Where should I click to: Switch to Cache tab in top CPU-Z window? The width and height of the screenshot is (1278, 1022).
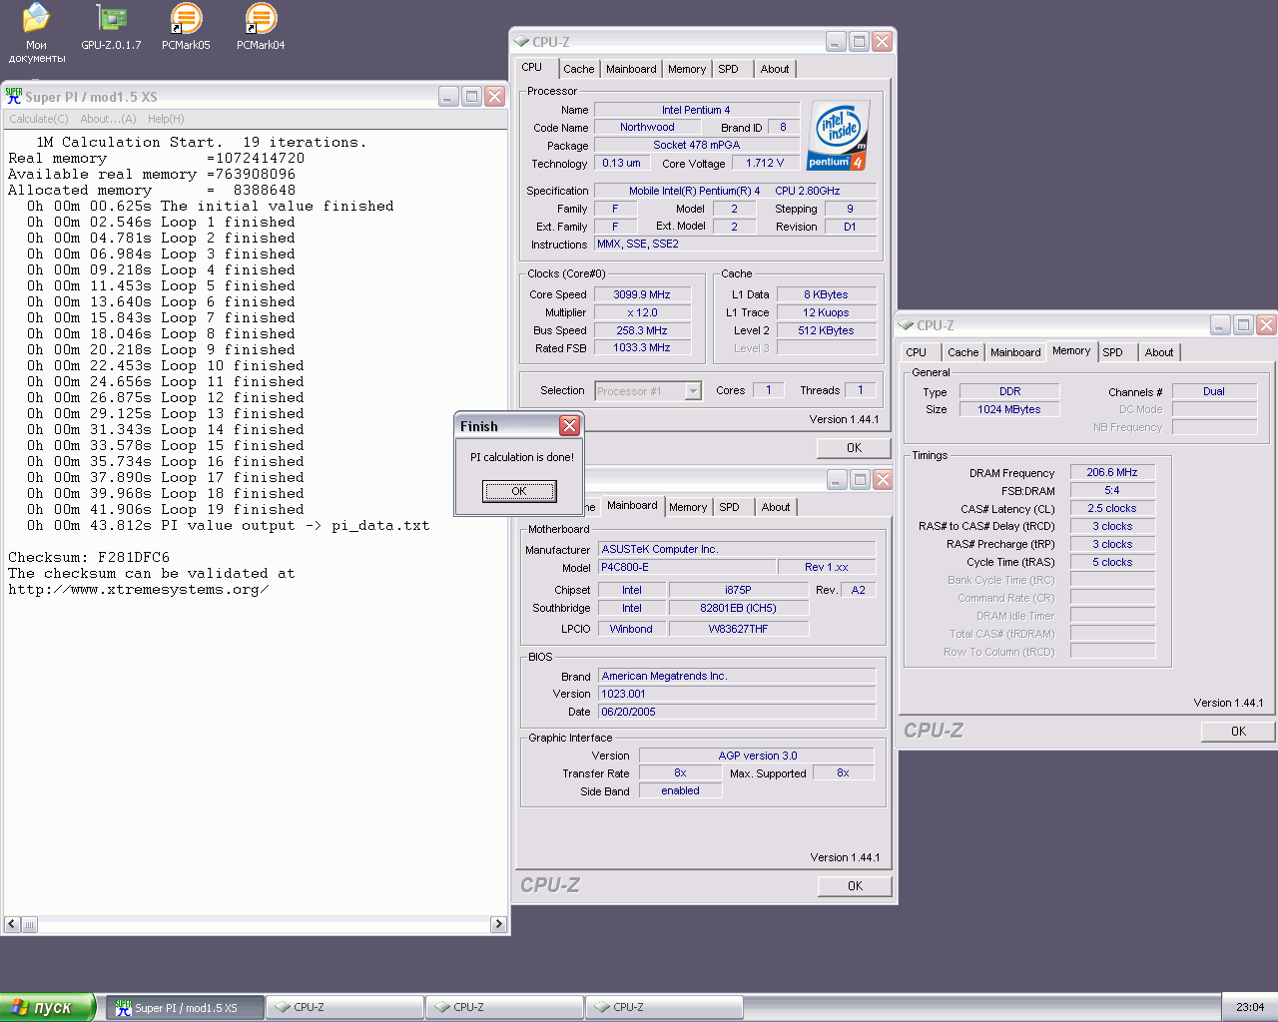(578, 69)
